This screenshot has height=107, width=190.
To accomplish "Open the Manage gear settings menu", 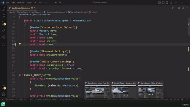I will (x=4, y=94).
